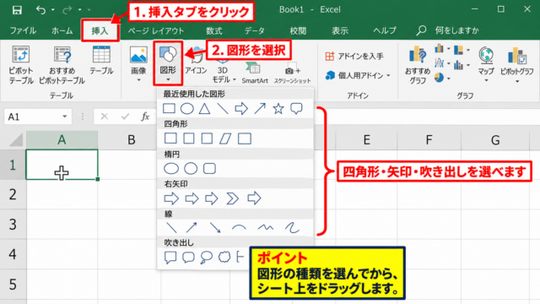Click アドインを入手 button

tap(354, 56)
